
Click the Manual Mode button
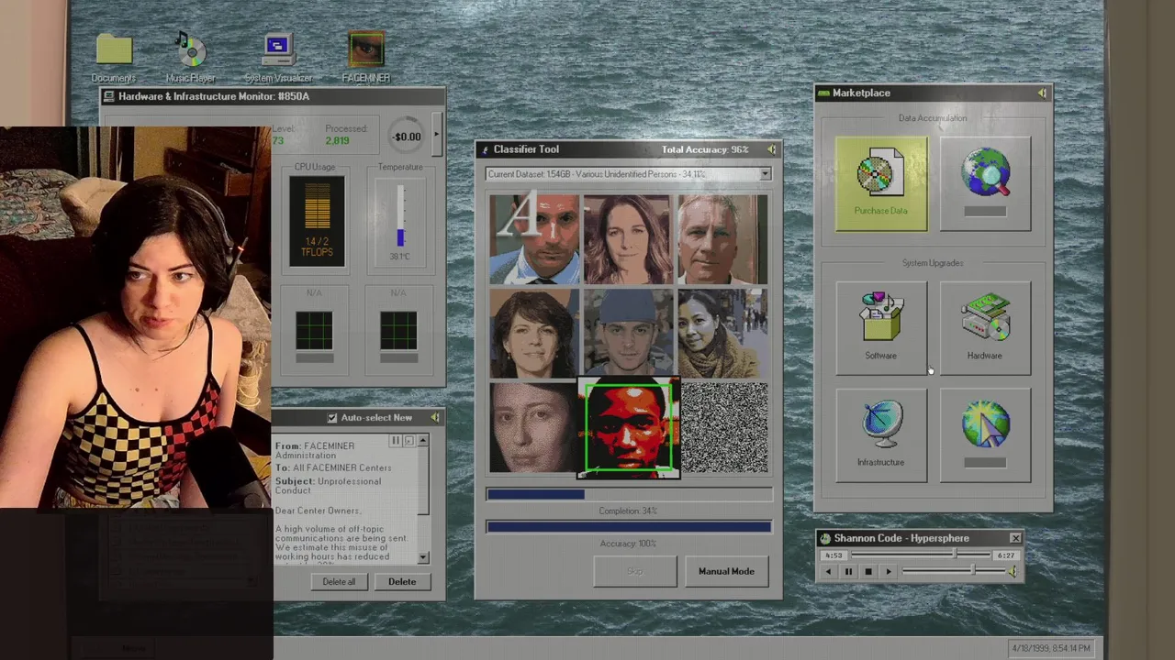tap(726, 571)
